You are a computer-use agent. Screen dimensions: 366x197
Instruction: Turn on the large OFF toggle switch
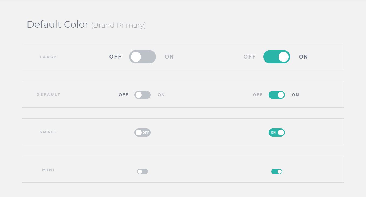pyautogui.click(x=143, y=57)
